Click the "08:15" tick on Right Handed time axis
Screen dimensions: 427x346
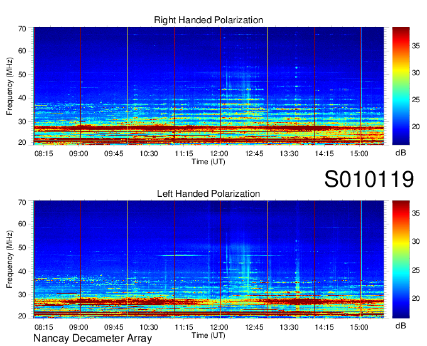(43, 154)
